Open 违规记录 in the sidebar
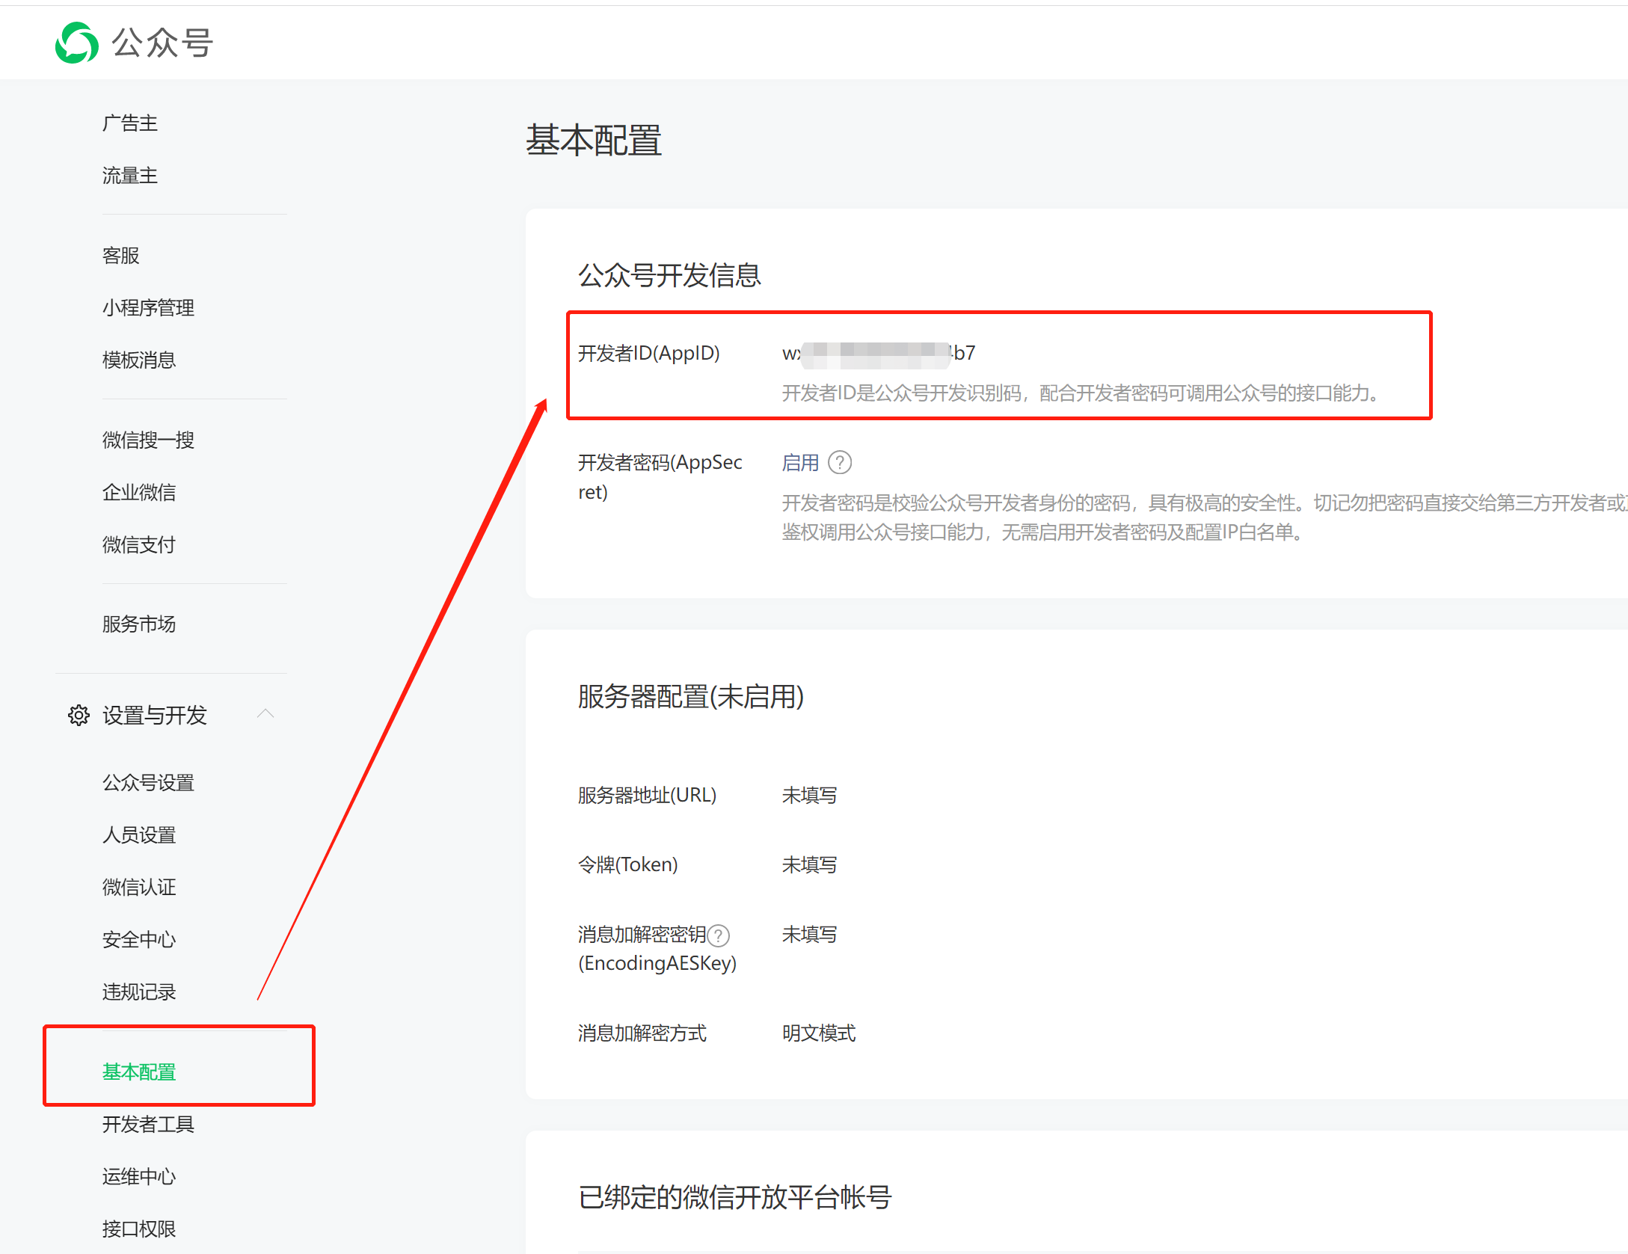 (x=139, y=992)
